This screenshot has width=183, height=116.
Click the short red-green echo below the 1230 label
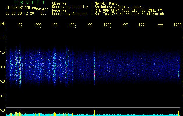coord(178,74)
